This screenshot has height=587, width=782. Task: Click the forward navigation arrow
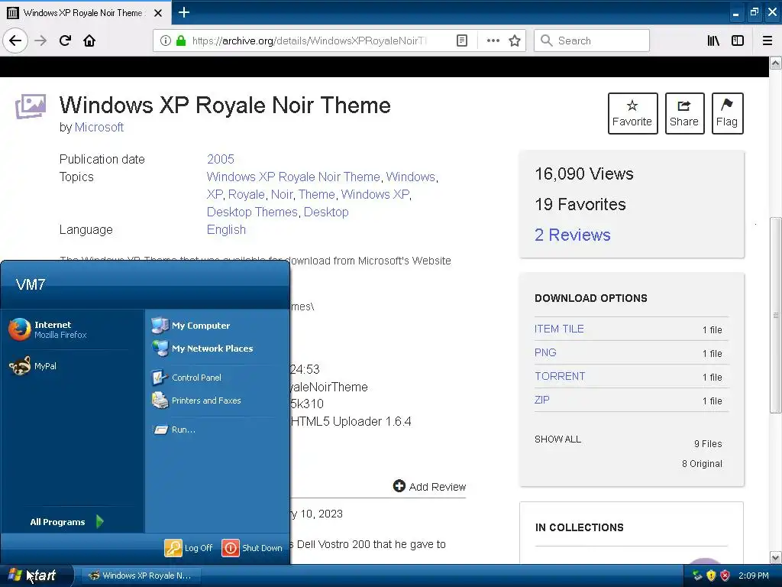[x=40, y=41]
